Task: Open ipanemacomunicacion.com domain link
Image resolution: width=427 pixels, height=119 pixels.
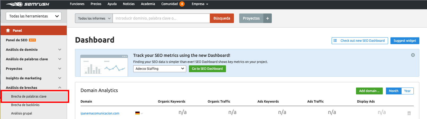Action: (x=100, y=113)
